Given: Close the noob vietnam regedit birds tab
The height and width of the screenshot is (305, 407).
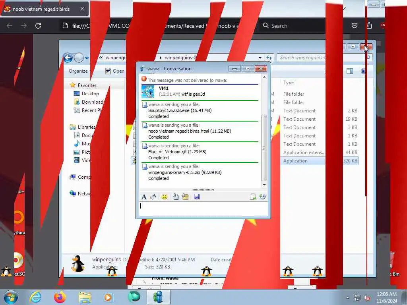Looking at the screenshot, I should click(82, 9).
